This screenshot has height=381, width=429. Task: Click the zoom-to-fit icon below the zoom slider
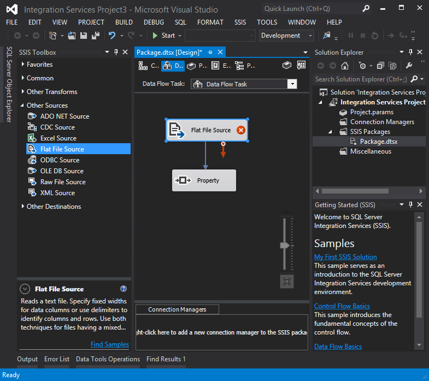pyautogui.click(x=287, y=282)
